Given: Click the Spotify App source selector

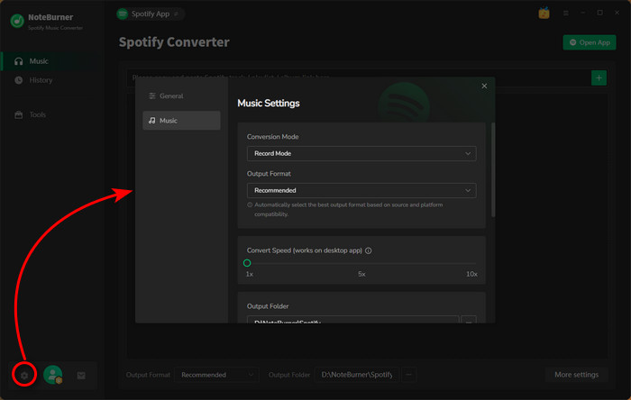Looking at the screenshot, I should (151, 14).
